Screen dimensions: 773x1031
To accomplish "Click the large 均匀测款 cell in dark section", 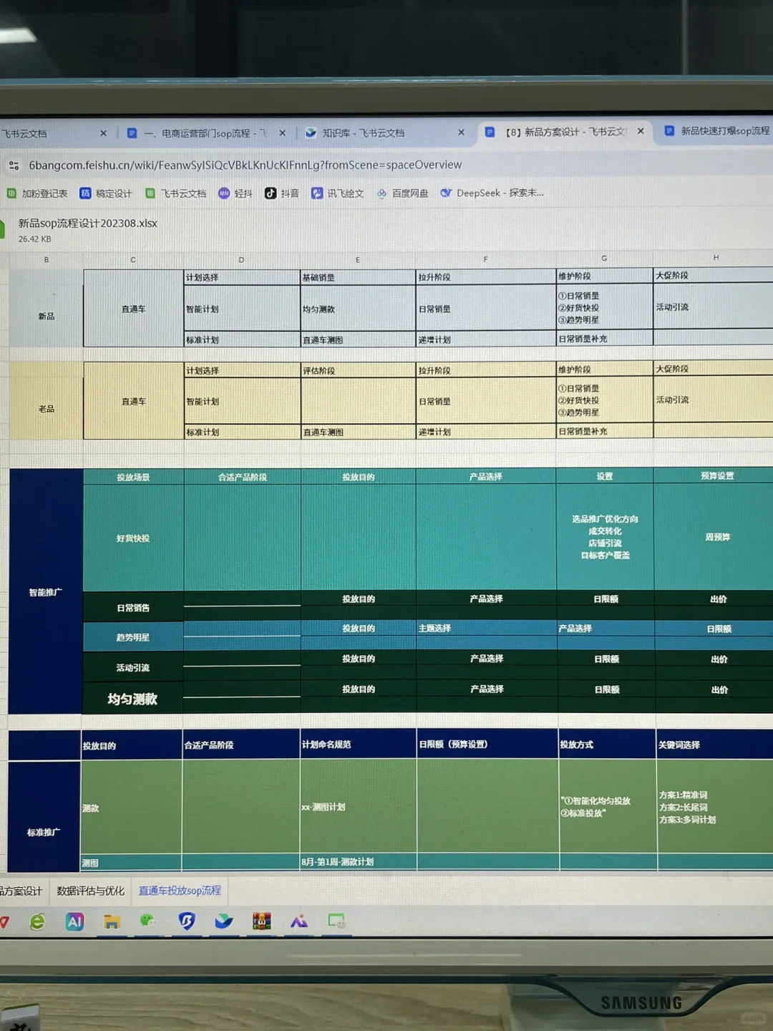I will [x=132, y=699].
